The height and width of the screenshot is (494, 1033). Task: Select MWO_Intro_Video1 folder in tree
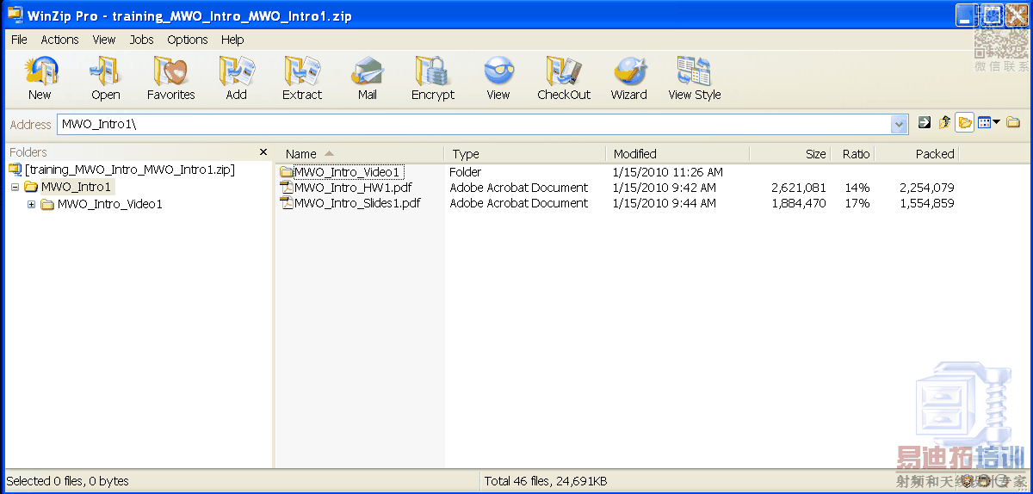click(109, 204)
